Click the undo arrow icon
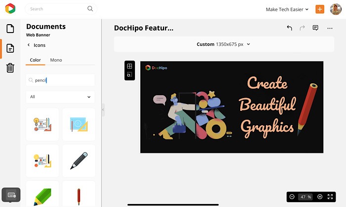The image size is (346, 207). [289, 28]
